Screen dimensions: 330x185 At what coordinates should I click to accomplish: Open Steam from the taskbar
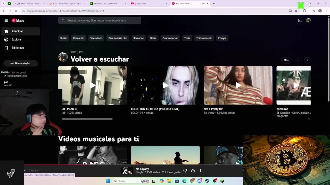207,181
